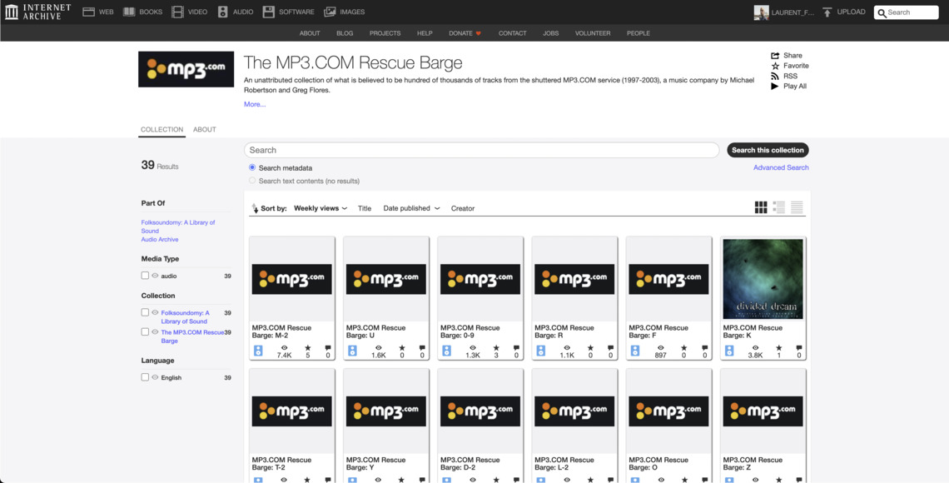The height and width of the screenshot is (483, 949).
Task: Enable the English language filter
Action: pyautogui.click(x=144, y=377)
